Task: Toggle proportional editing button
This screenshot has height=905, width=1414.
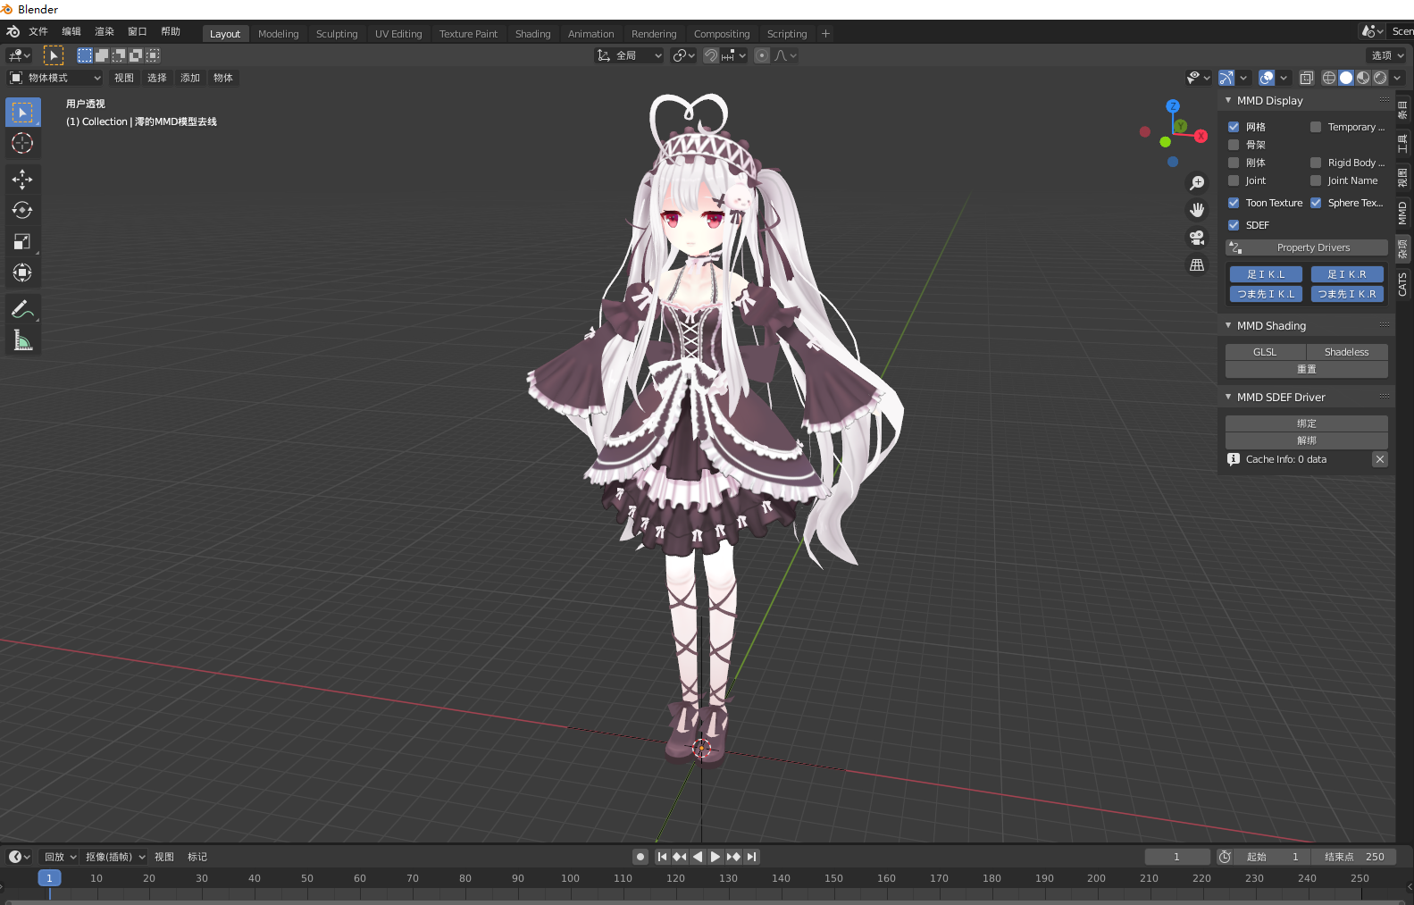Action: [762, 55]
